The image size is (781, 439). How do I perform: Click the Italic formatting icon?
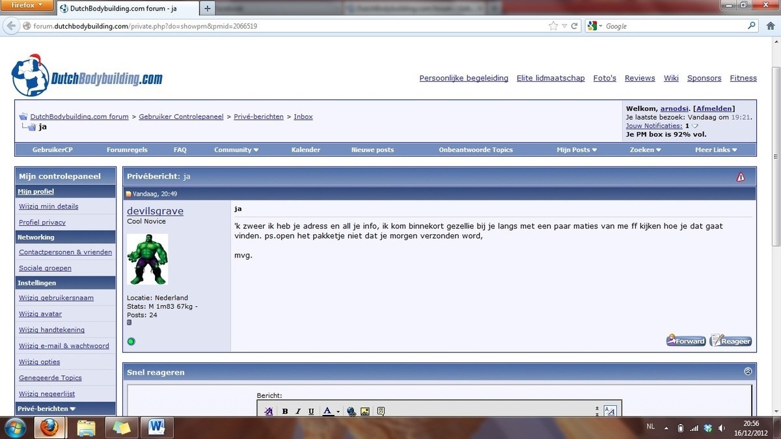[298, 411]
